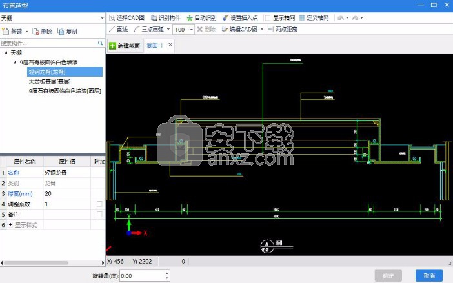Click 设置插入点 icon
This screenshot has height=283, width=453.
(x=225, y=18)
